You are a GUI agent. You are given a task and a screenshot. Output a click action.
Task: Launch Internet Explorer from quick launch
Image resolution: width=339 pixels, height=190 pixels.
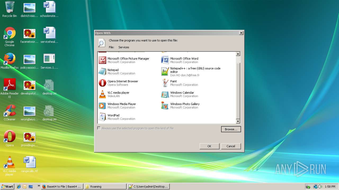click(19, 187)
